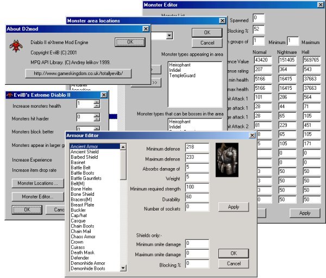Click the Spawned field in Monster Editor
The image size is (326, 278).
(259, 18)
